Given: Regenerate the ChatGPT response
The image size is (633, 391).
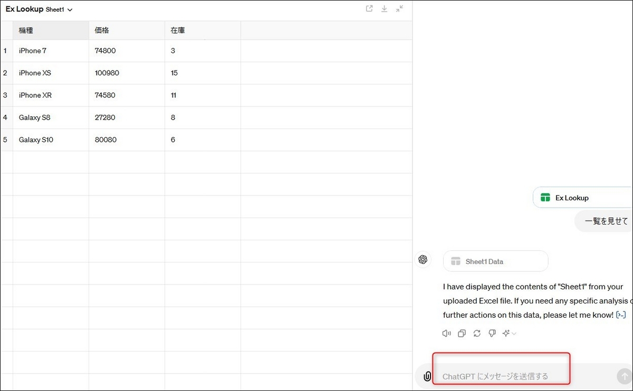Looking at the screenshot, I should pyautogui.click(x=477, y=333).
